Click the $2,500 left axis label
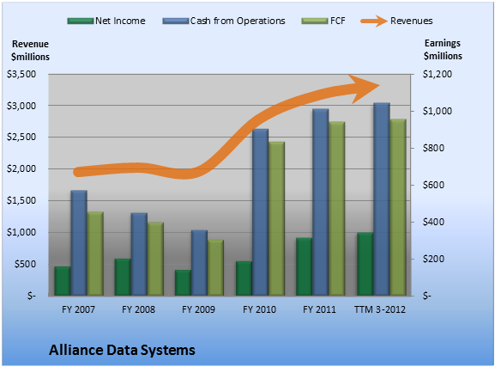This screenshot has height=367, width=495. point(21,137)
